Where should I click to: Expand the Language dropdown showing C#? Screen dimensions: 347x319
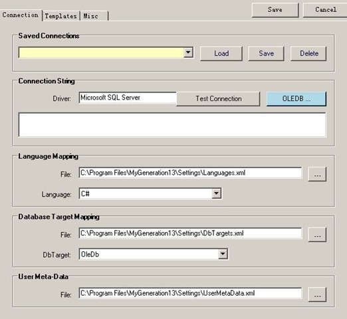(x=217, y=193)
